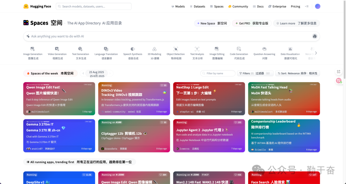This screenshot has width=346, height=184.
Task: Open the header more-options menu icon
Action: (307, 6)
